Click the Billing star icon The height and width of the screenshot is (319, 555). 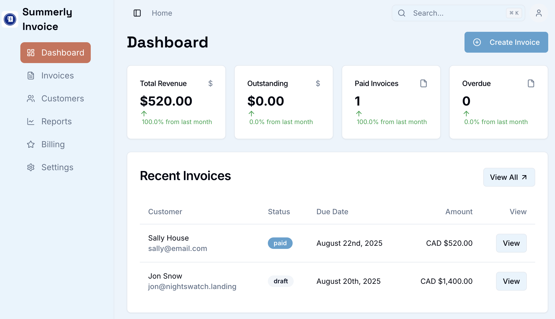click(x=31, y=144)
